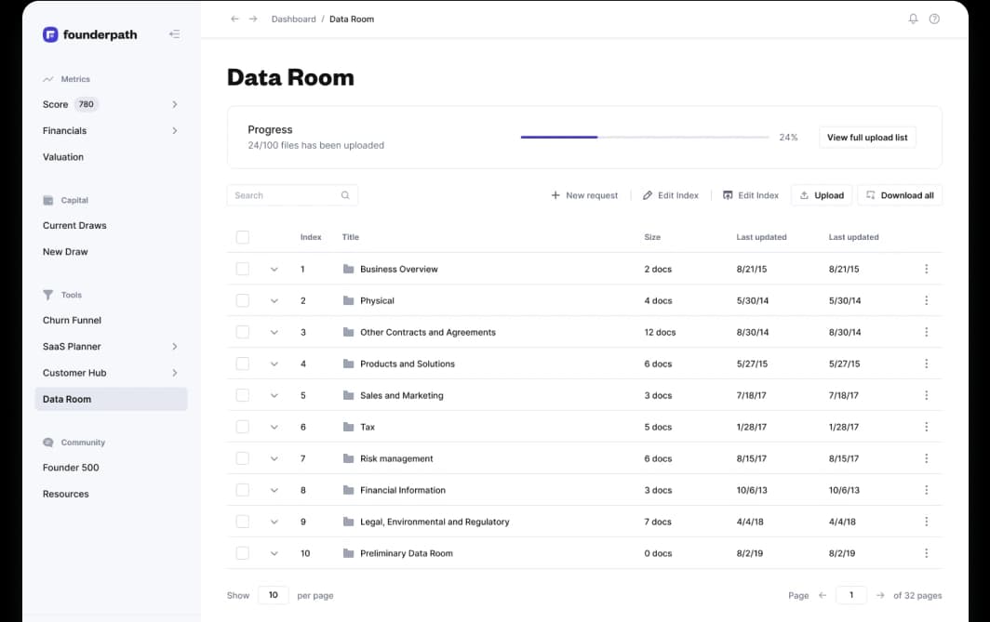
Task: Click the founderpath logo icon
Action: click(x=50, y=34)
